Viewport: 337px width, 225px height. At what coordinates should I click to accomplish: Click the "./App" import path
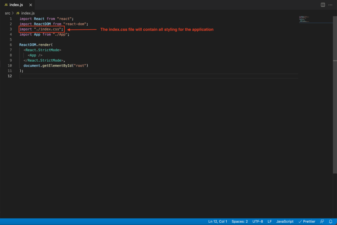point(60,34)
